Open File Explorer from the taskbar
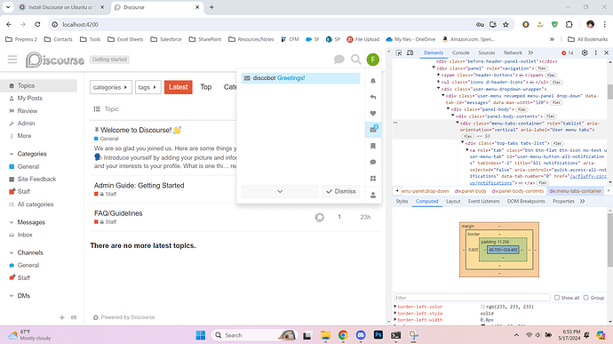This screenshot has height=344, width=613. 325,335
